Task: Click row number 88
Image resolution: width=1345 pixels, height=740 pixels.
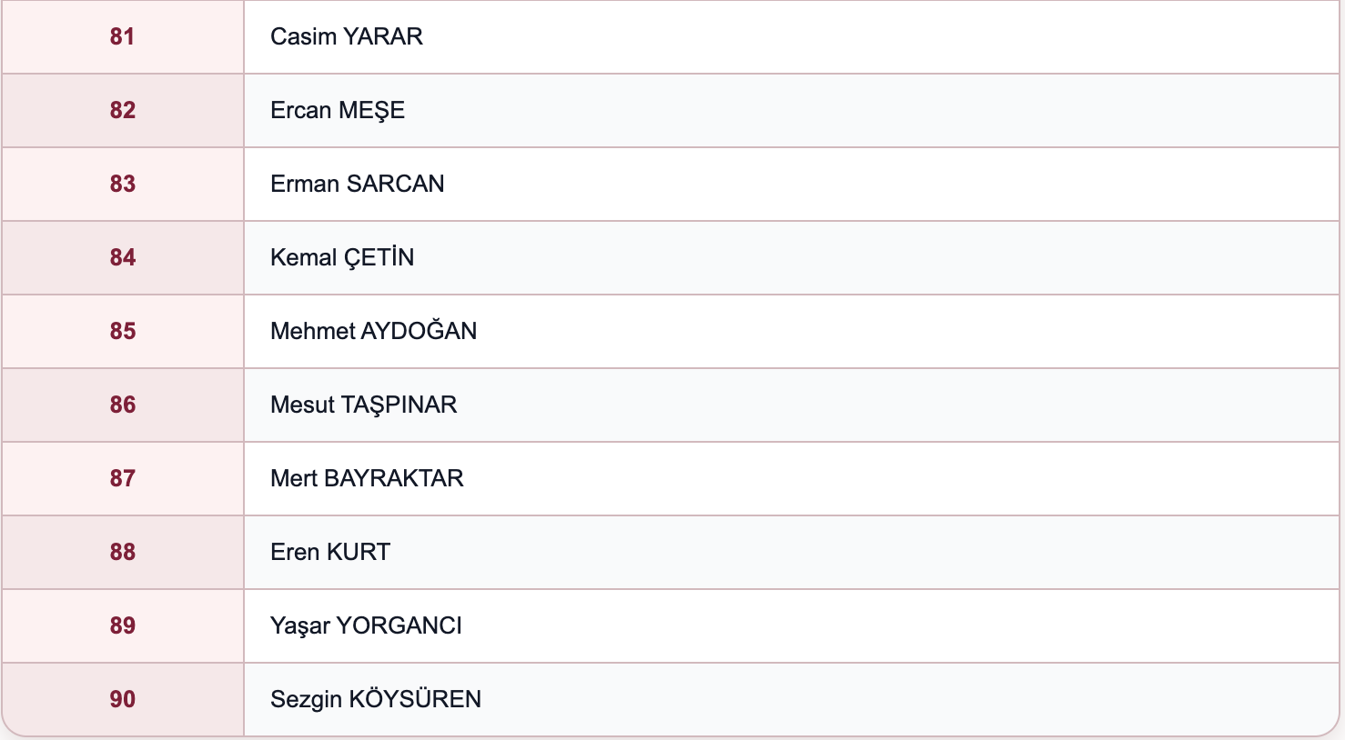Action: (122, 552)
